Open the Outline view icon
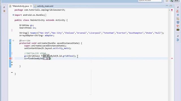The height and width of the screenshot is (101, 181). (x=178, y=40)
